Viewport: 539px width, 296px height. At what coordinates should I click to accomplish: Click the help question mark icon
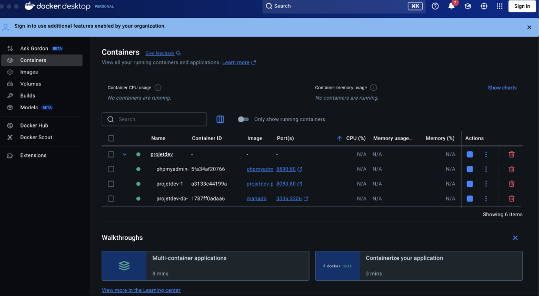click(435, 6)
